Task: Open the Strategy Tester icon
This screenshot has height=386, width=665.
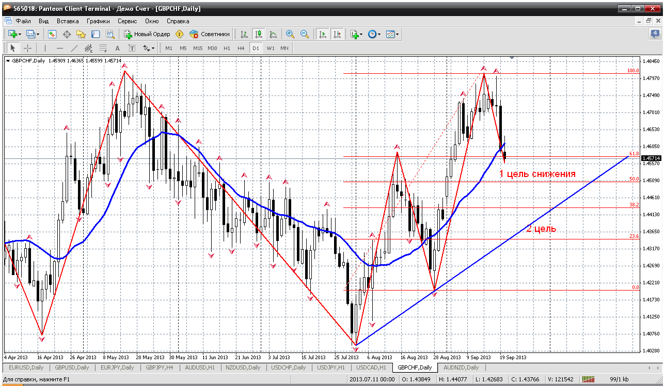Action: 110,34
